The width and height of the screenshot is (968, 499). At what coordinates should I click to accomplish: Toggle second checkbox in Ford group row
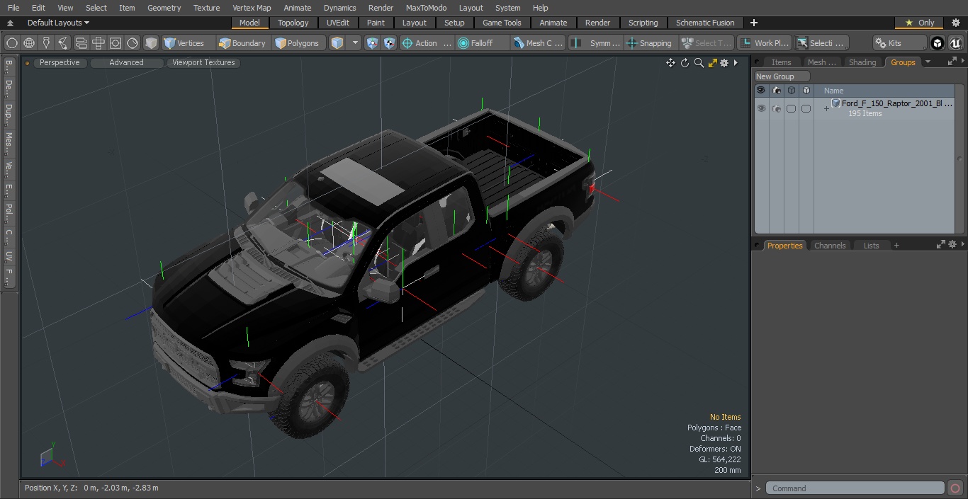(806, 108)
